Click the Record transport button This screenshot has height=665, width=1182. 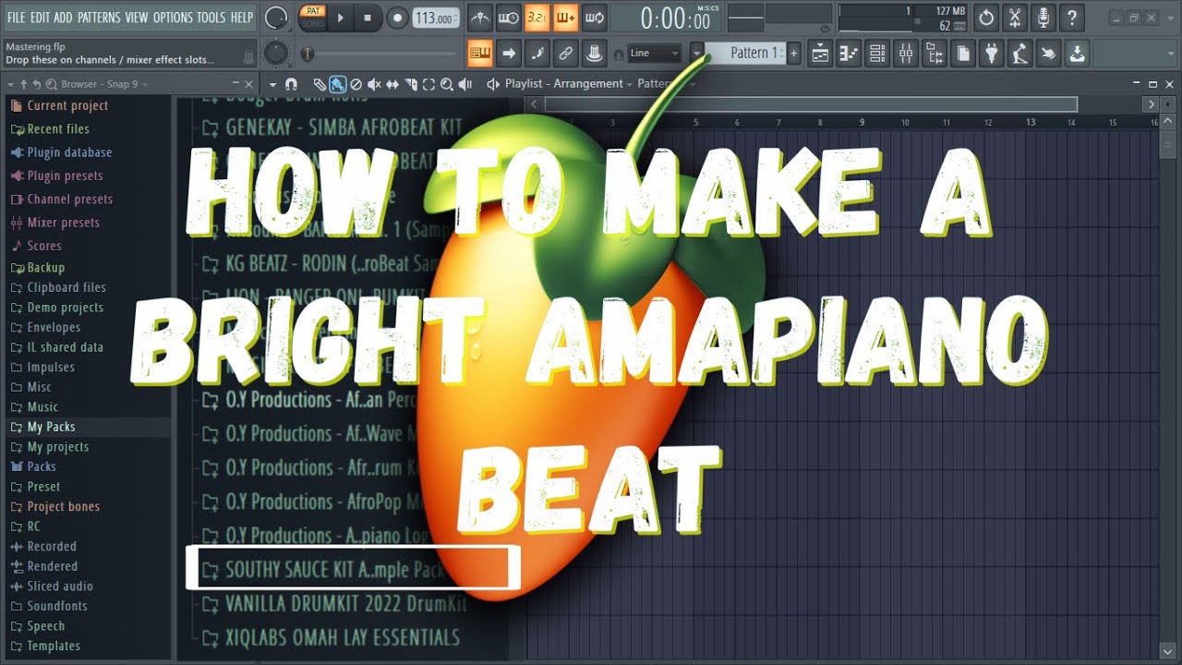397,18
